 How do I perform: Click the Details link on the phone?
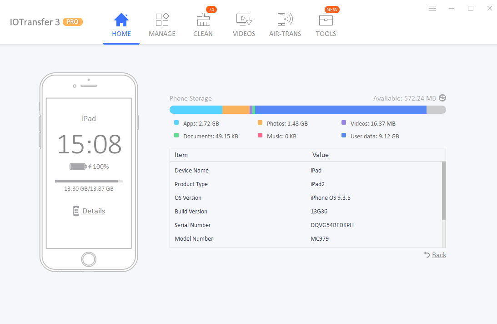click(94, 211)
